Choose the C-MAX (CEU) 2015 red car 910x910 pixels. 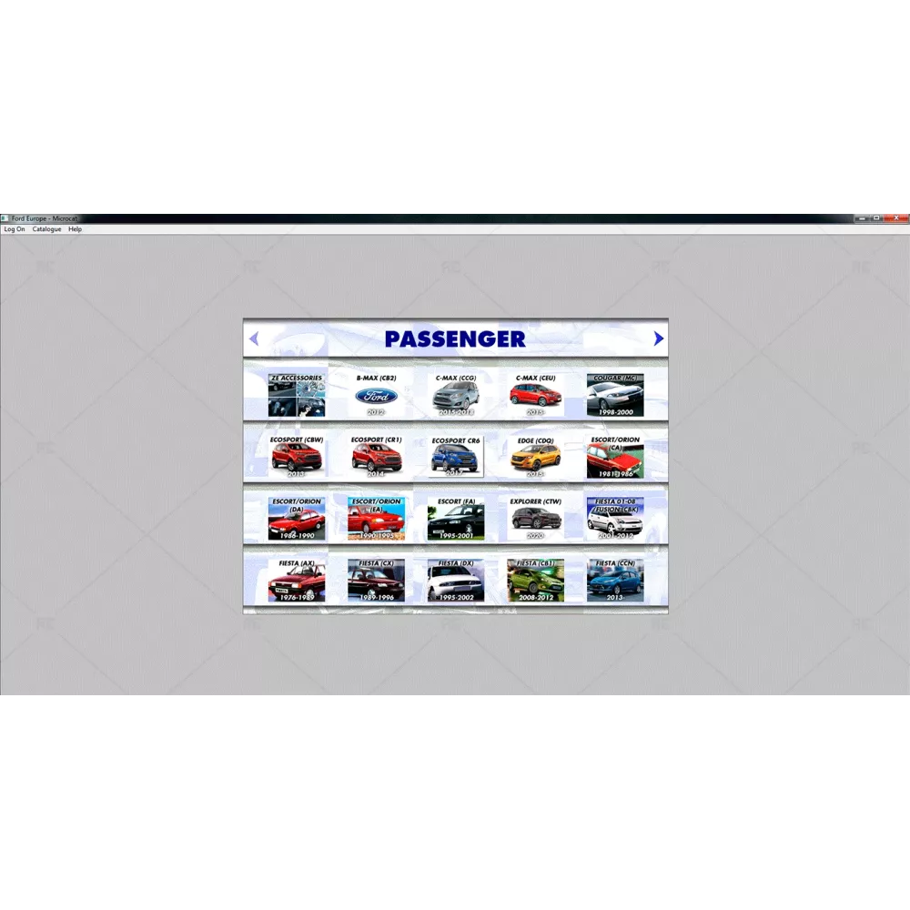pos(536,396)
